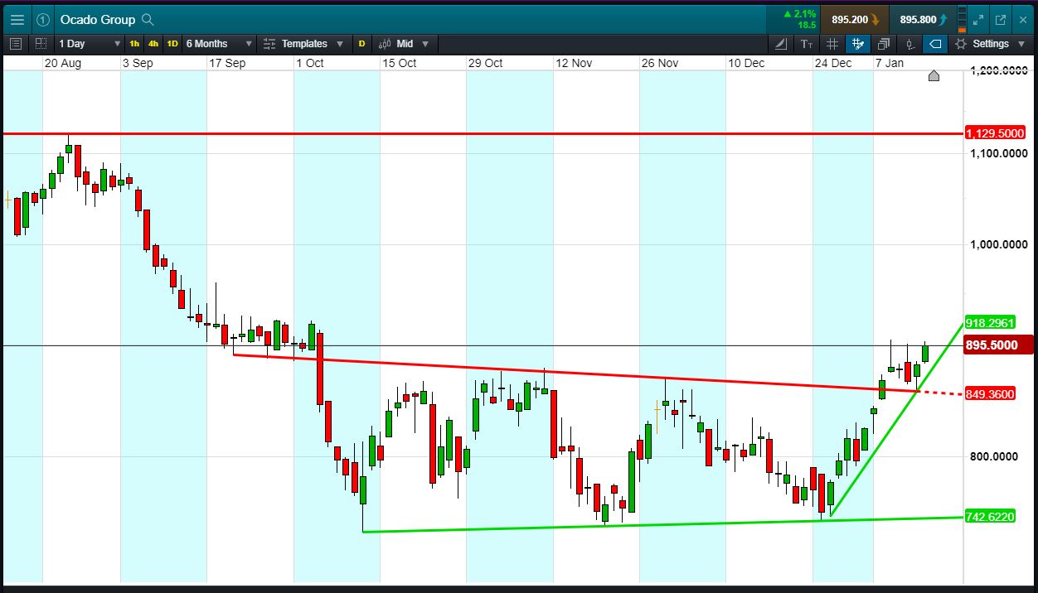Click the candlestick trade-on-chart icon
1038x593 pixels.
pyautogui.click(x=909, y=43)
